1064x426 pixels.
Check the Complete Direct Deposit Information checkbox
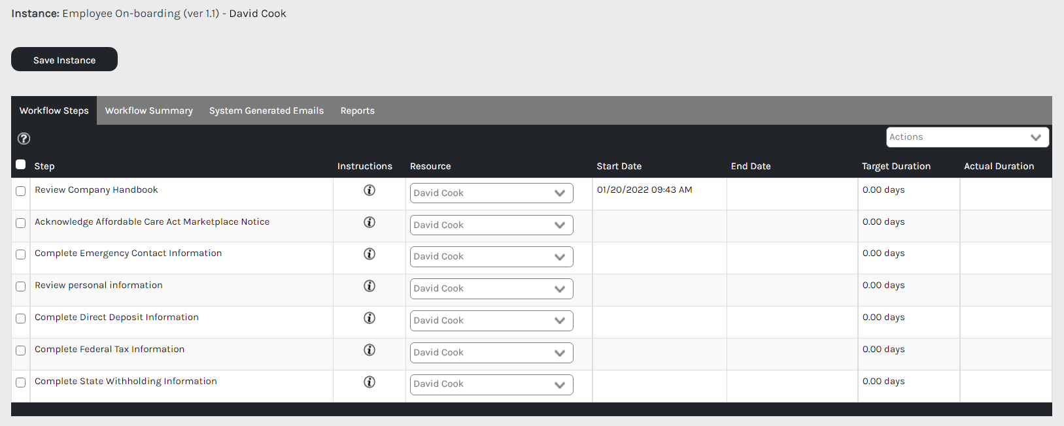[x=21, y=319]
